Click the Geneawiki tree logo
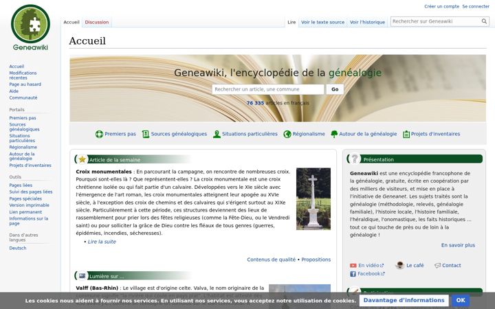The height and width of the screenshot is (309, 495). pos(30,27)
